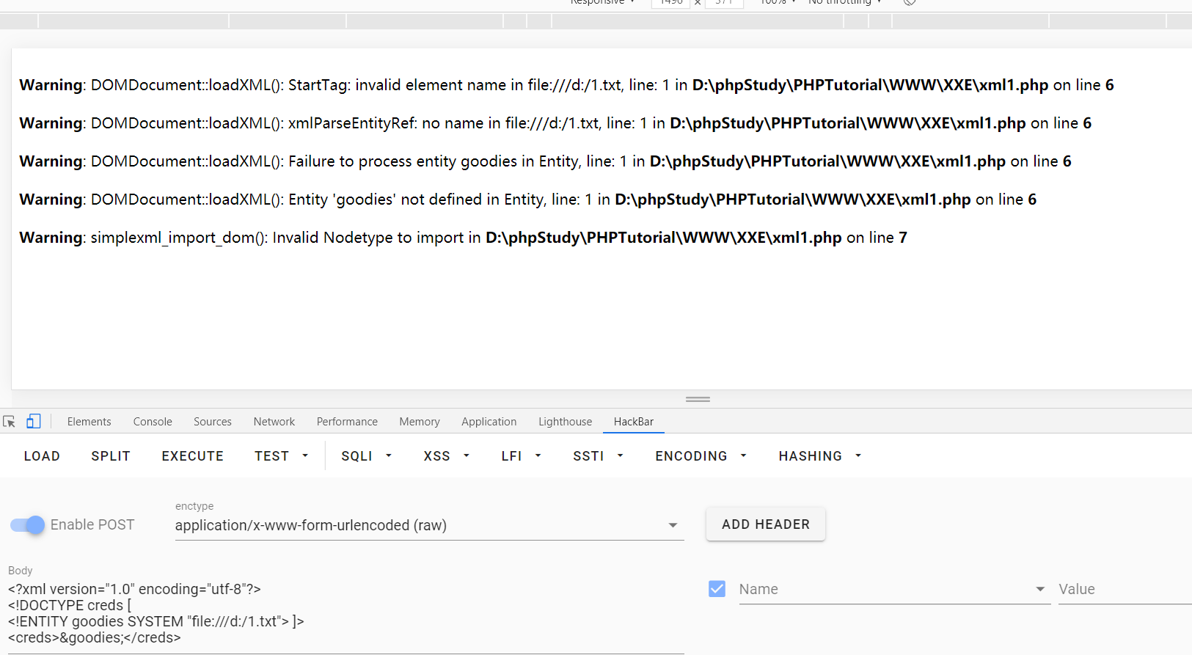The width and height of the screenshot is (1192, 655).
Task: Select the HackBar tab
Action: coord(634,422)
